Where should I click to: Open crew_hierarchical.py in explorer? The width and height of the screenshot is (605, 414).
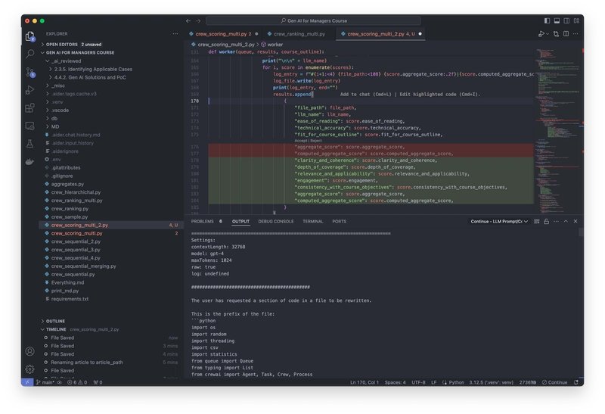click(76, 192)
